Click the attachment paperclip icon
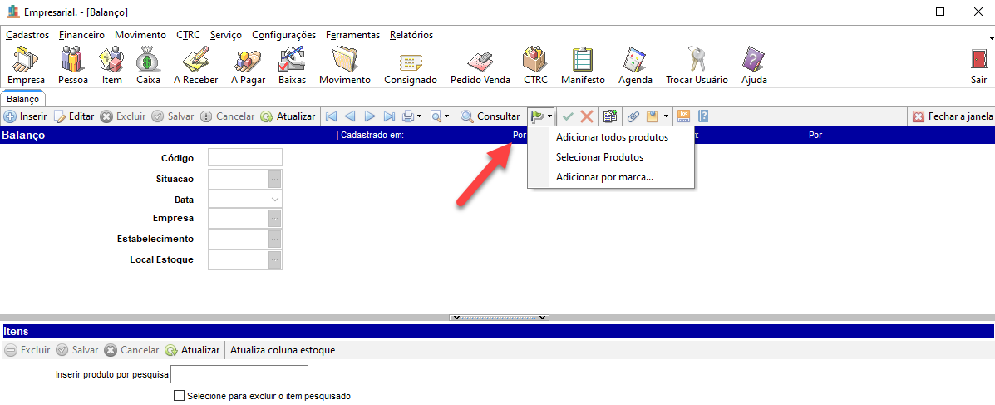995x405 pixels. pyautogui.click(x=632, y=116)
